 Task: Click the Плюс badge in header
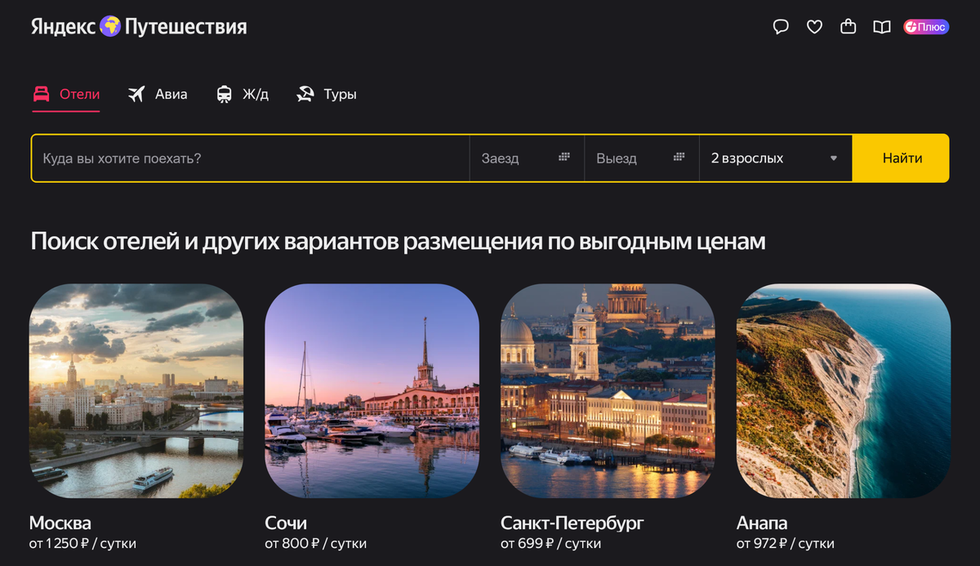coord(925,27)
